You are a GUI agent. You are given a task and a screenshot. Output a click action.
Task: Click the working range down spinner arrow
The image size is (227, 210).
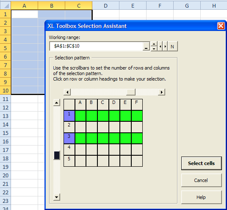point(154,49)
